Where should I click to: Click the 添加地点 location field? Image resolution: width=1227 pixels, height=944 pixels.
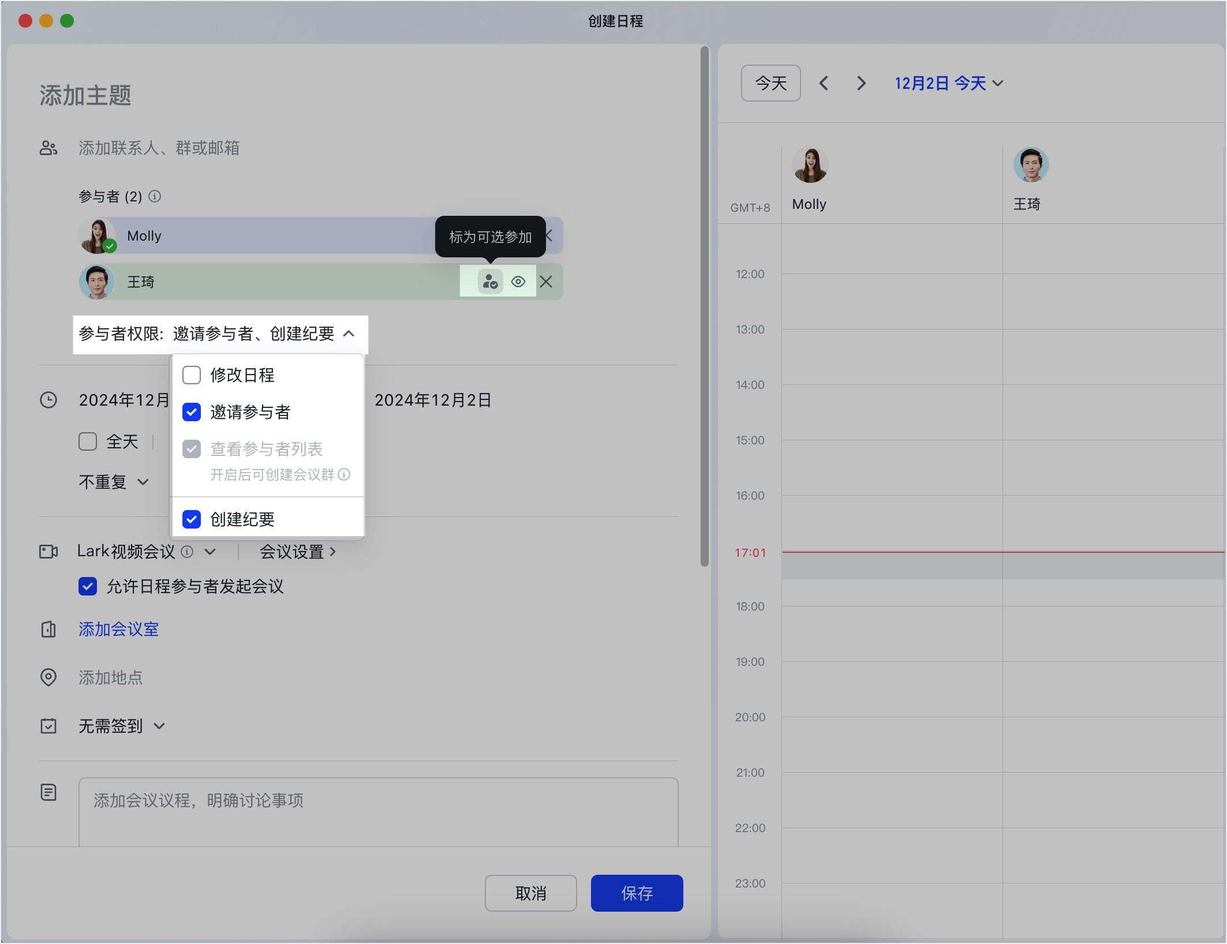point(111,677)
